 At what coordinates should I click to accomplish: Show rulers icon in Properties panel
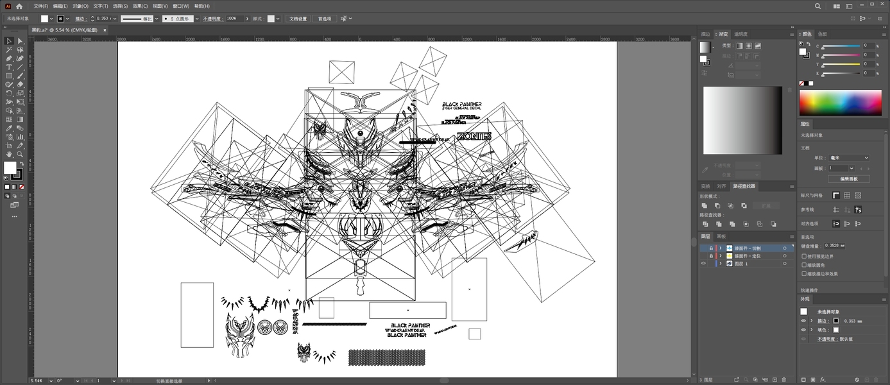pyautogui.click(x=836, y=195)
